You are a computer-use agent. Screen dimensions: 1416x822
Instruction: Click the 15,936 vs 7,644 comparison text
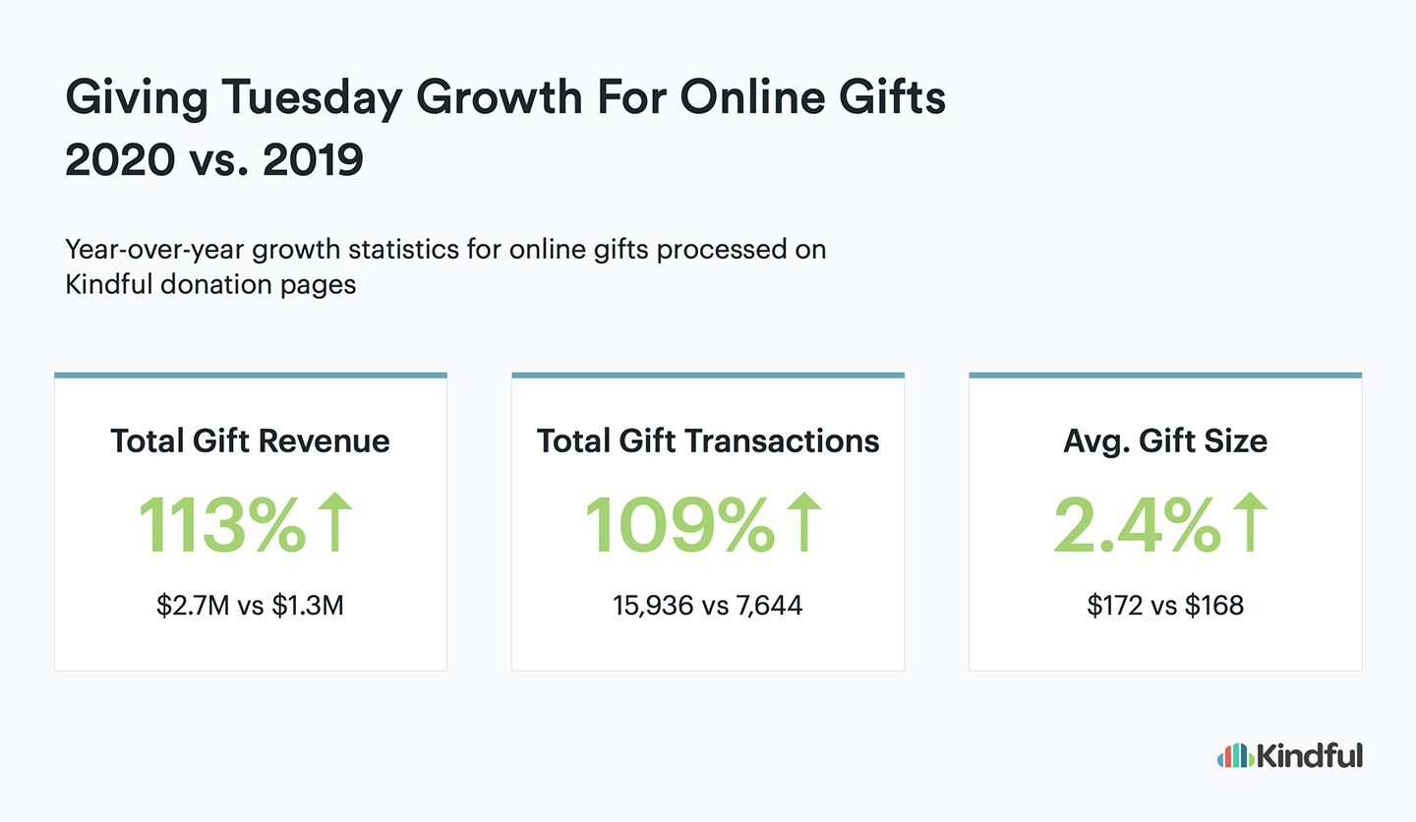click(708, 606)
